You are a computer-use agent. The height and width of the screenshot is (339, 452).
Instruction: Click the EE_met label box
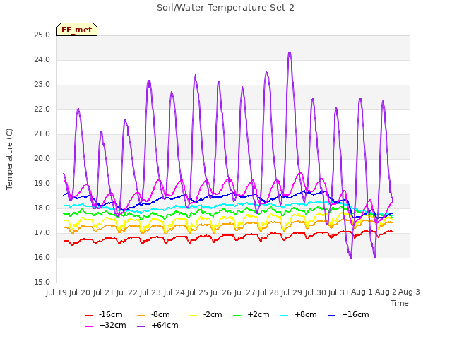click(x=77, y=30)
